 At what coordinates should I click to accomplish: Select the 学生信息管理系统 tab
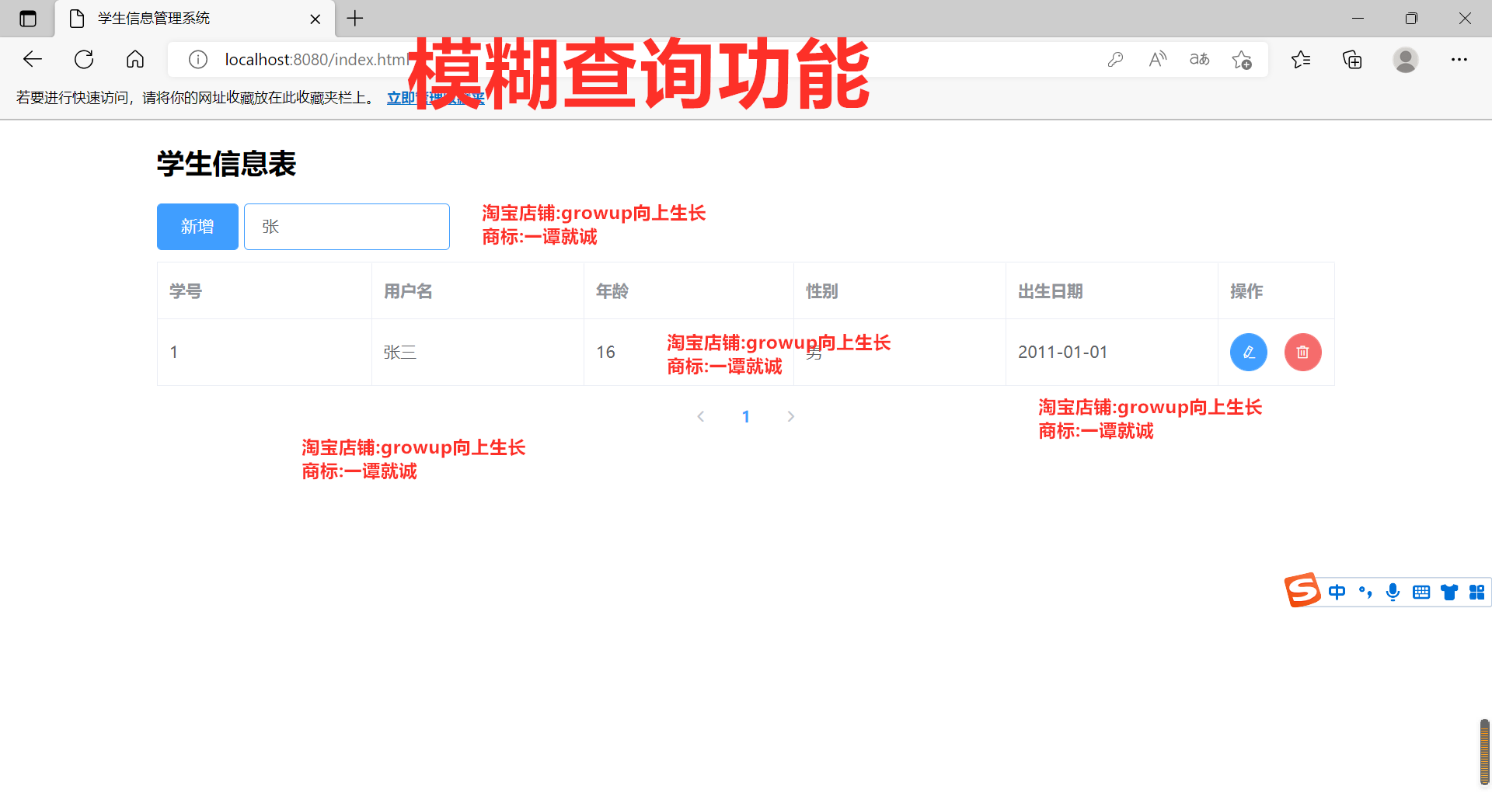pos(194,19)
